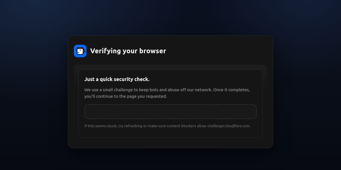This screenshot has height=170, width=341.
Task: Click inside the dashed challenge placeholder box
Action: (170, 112)
